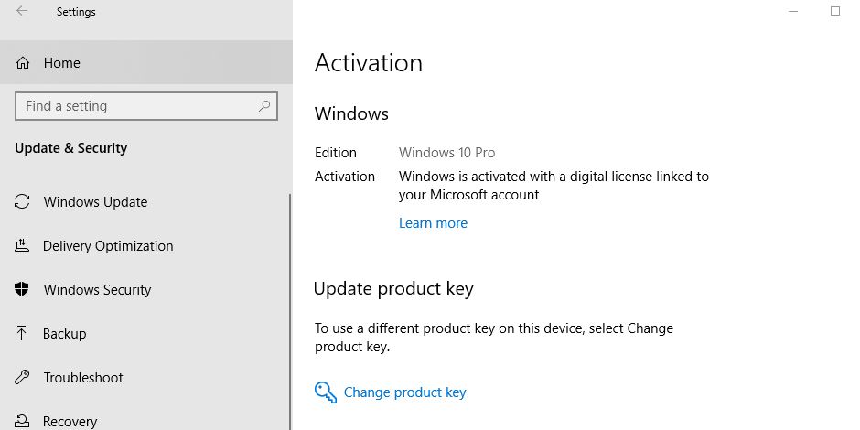Click the Windows Update sync icon
The width and height of the screenshot is (860, 430).
[22, 202]
